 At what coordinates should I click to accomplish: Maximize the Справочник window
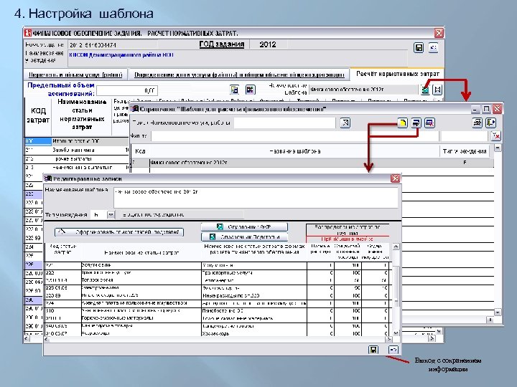(486, 109)
